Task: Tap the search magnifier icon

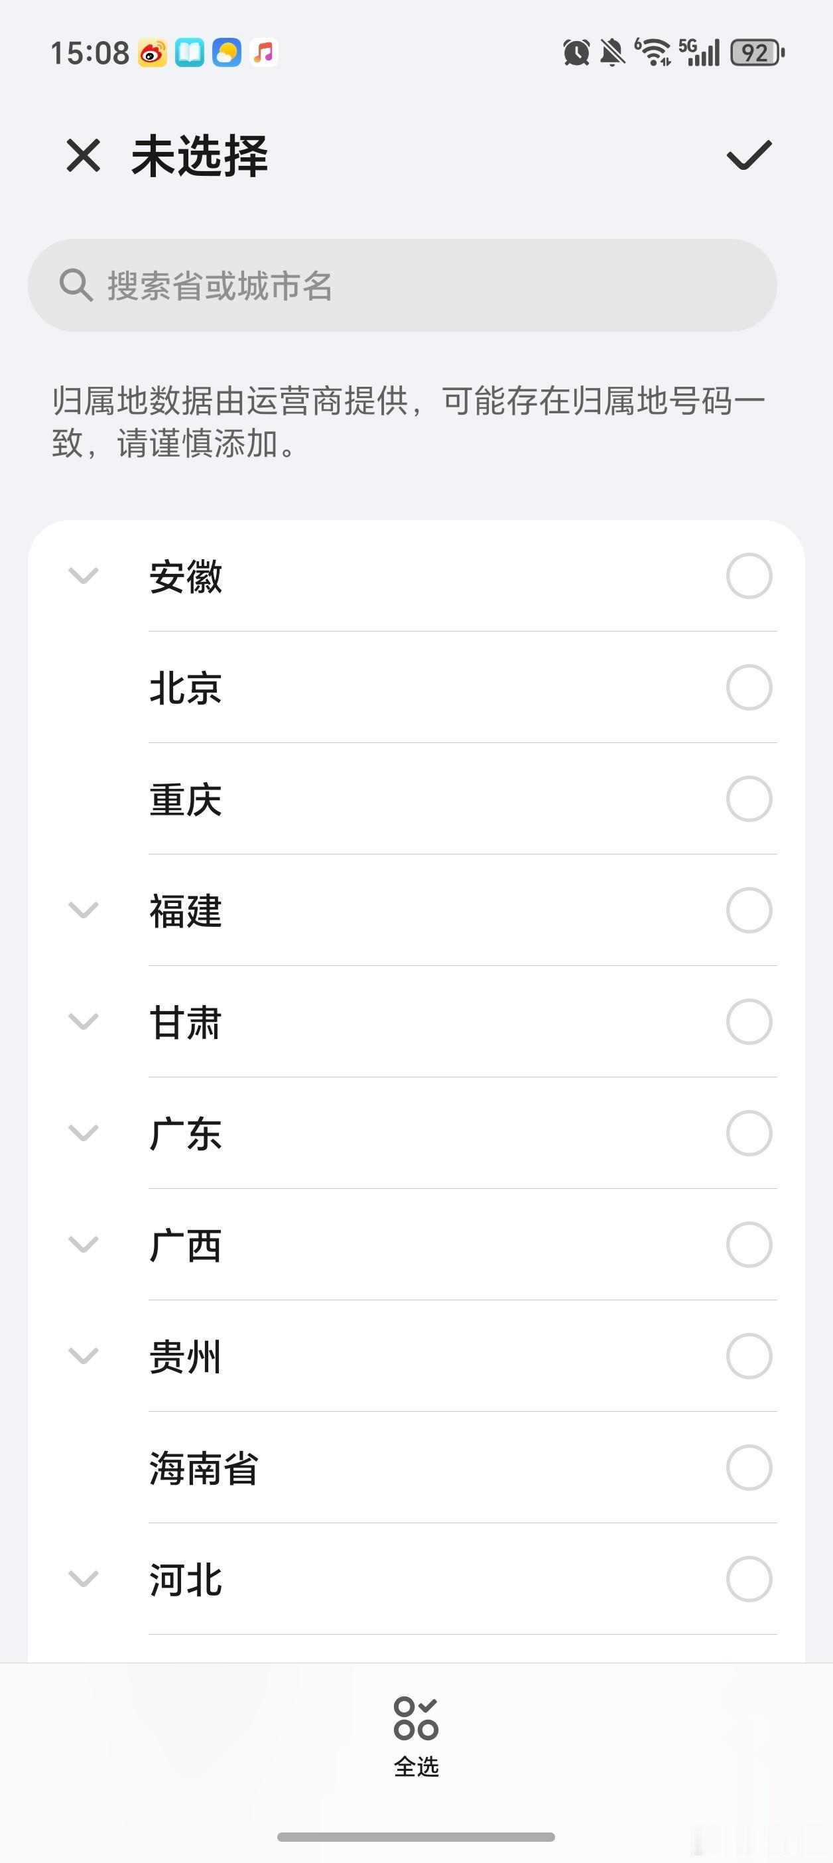Action: (x=75, y=285)
